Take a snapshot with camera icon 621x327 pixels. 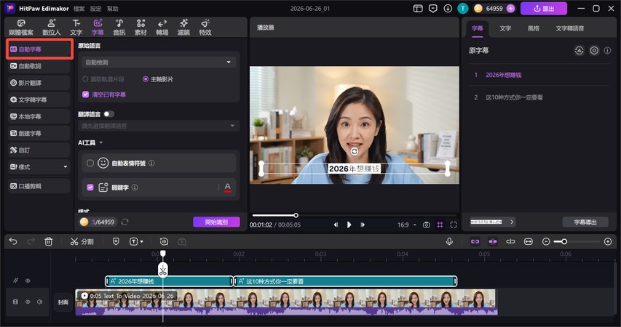[x=426, y=225]
